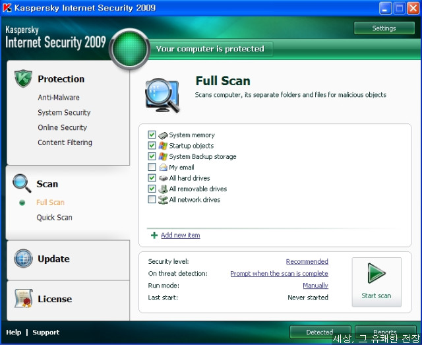This screenshot has width=422, height=345.
Task: Open the Help link
Action: click(13, 332)
